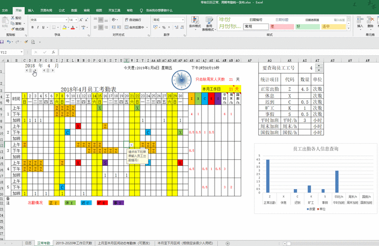Toggle underline formatting

coord(43,28)
